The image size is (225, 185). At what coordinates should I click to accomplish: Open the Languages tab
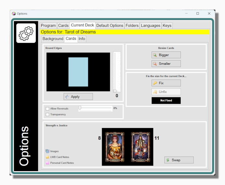click(150, 26)
